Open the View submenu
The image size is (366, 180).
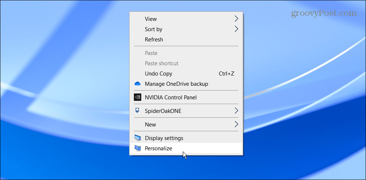[186, 19]
